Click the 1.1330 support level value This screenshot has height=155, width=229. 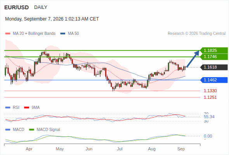click(210, 91)
